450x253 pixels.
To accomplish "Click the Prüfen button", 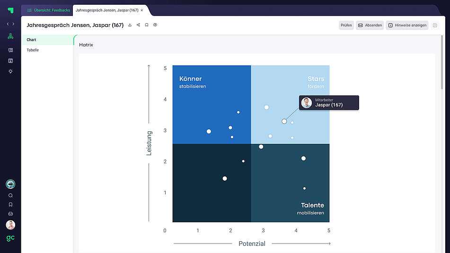I will tap(346, 26).
